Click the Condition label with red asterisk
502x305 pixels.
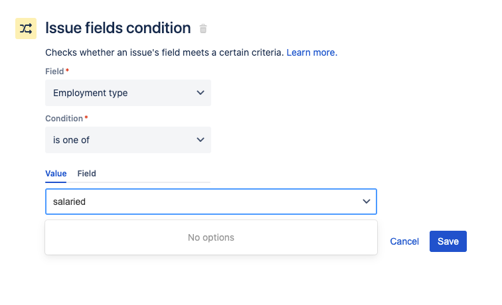pos(66,118)
